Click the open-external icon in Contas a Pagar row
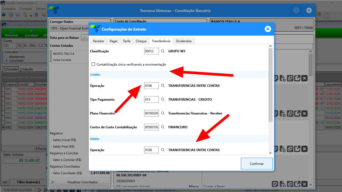Screen dimensions: 342x192 click(x=297, y=184)
